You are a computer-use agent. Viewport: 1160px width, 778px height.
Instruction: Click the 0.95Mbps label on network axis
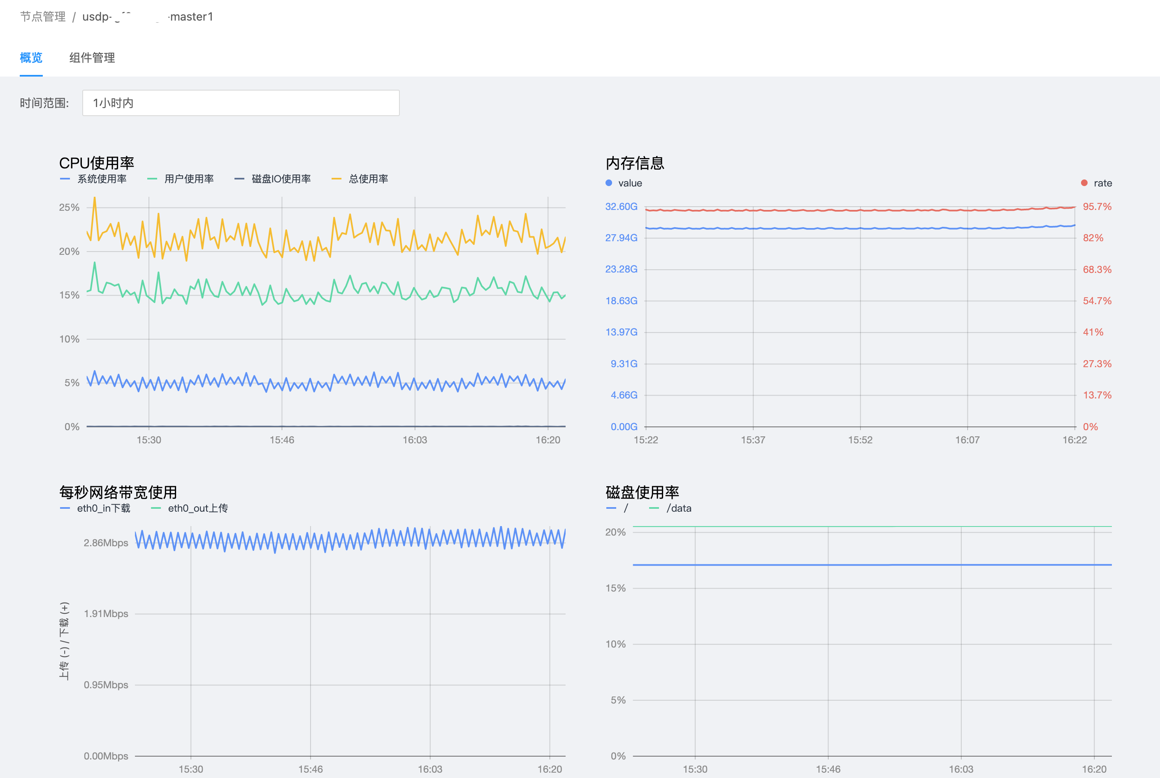coord(106,685)
